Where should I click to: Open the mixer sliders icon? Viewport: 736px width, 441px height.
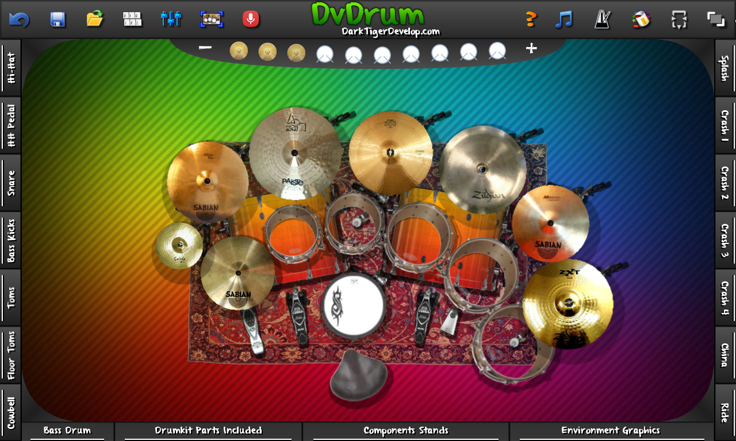click(x=171, y=19)
